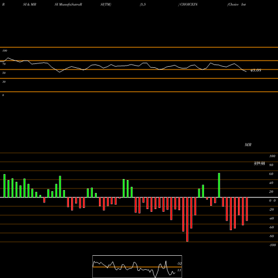Open the mini line chart thumbnail at the bottom
The height and width of the screenshot is (278, 278).
[x=137, y=266]
